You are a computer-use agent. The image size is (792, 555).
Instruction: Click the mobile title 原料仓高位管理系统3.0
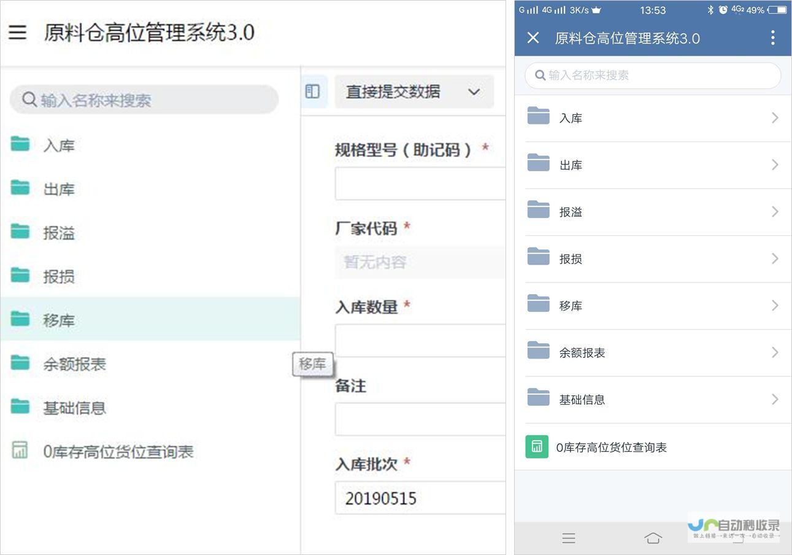tap(627, 38)
